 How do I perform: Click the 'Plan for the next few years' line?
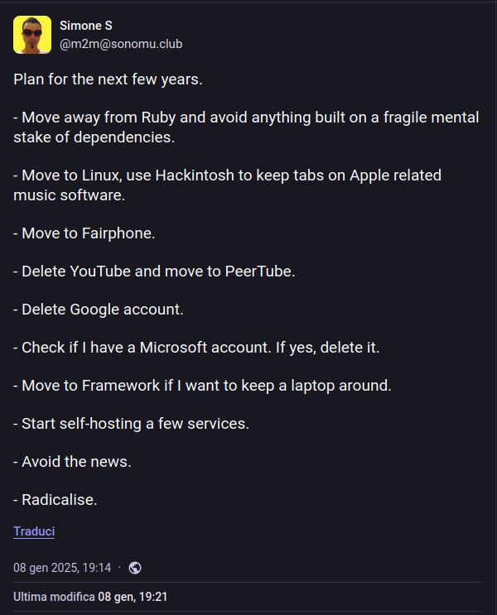click(x=109, y=80)
